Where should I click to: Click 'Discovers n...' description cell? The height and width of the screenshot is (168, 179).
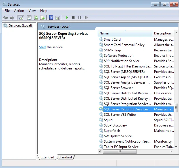164,125
